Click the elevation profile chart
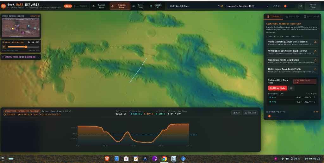 [x=133, y=134]
